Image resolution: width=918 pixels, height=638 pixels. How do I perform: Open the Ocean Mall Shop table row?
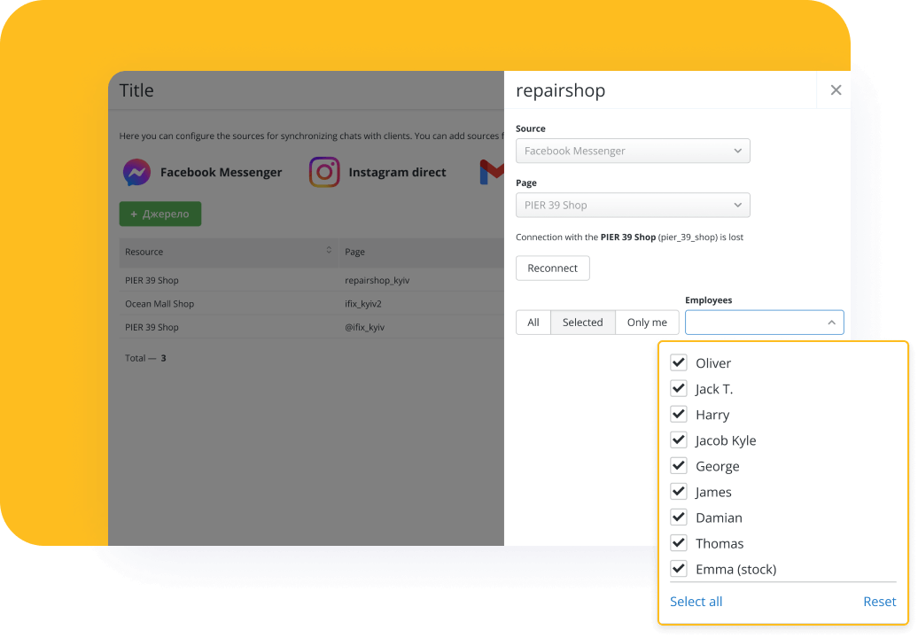[159, 304]
